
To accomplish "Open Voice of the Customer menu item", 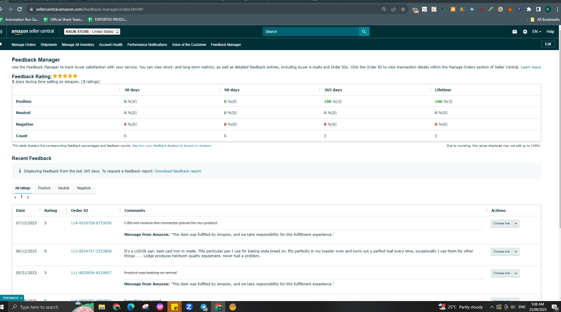I will [189, 45].
